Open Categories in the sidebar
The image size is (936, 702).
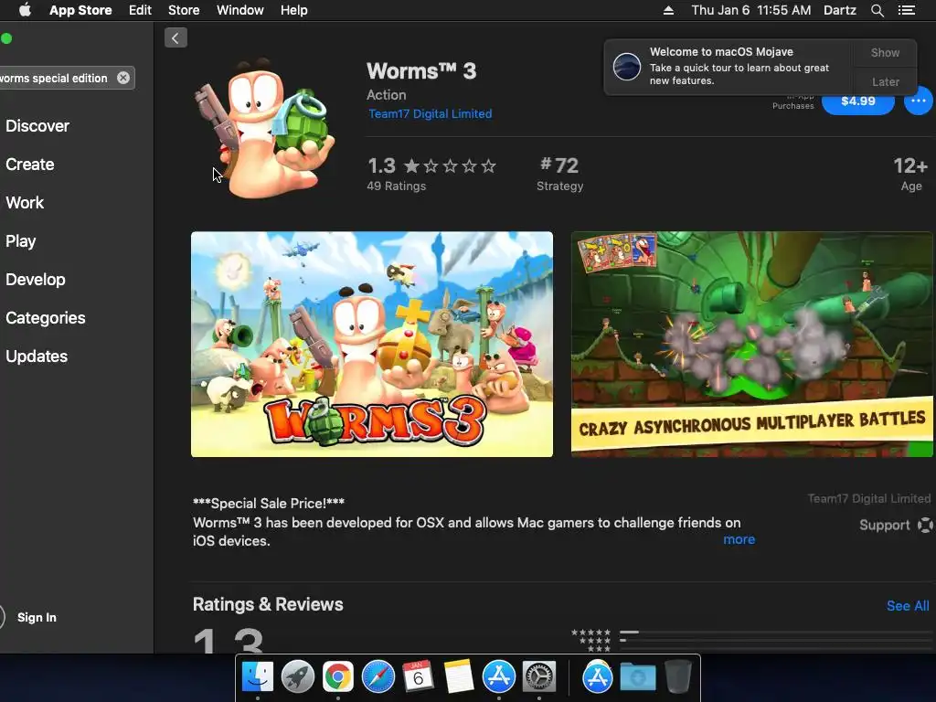(46, 317)
